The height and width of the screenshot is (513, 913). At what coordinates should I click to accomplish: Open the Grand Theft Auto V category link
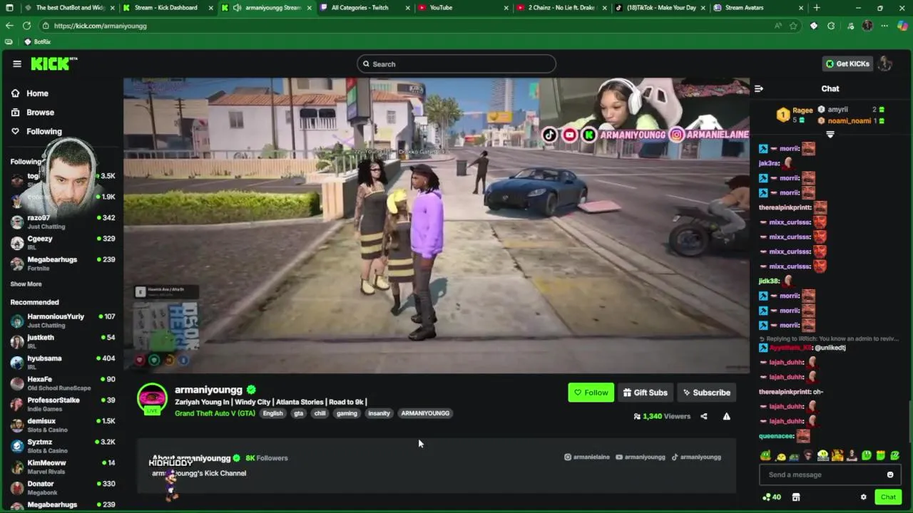point(215,414)
